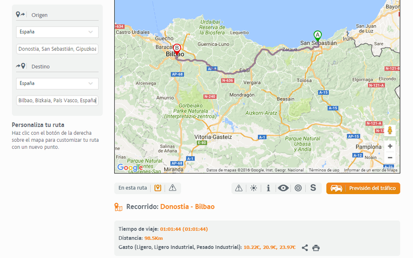Click the destination field with Bilbao, Bizkaia
The width and height of the screenshot is (413, 258).
pyautogui.click(x=57, y=101)
